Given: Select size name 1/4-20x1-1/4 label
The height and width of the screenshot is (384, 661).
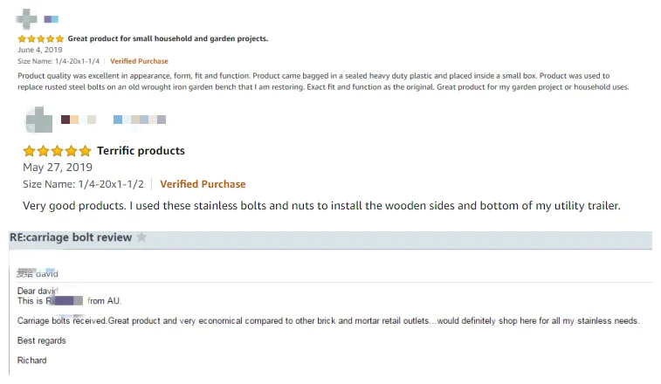Looking at the screenshot, I should 59,62.
